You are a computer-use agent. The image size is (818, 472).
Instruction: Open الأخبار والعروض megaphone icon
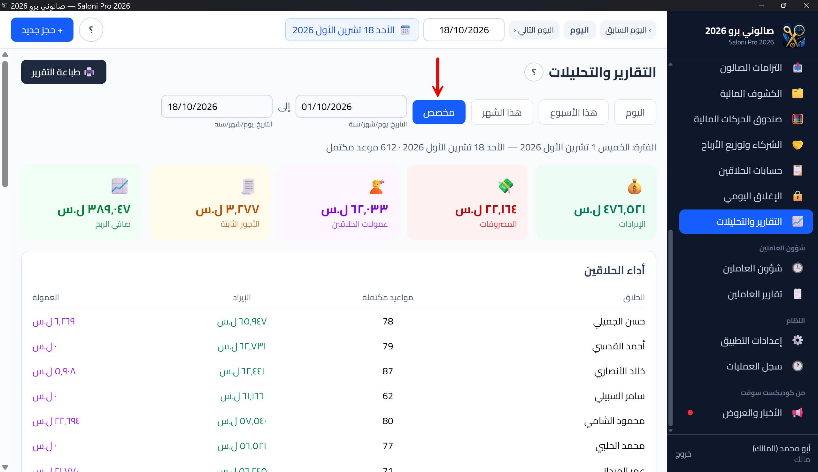click(x=797, y=413)
